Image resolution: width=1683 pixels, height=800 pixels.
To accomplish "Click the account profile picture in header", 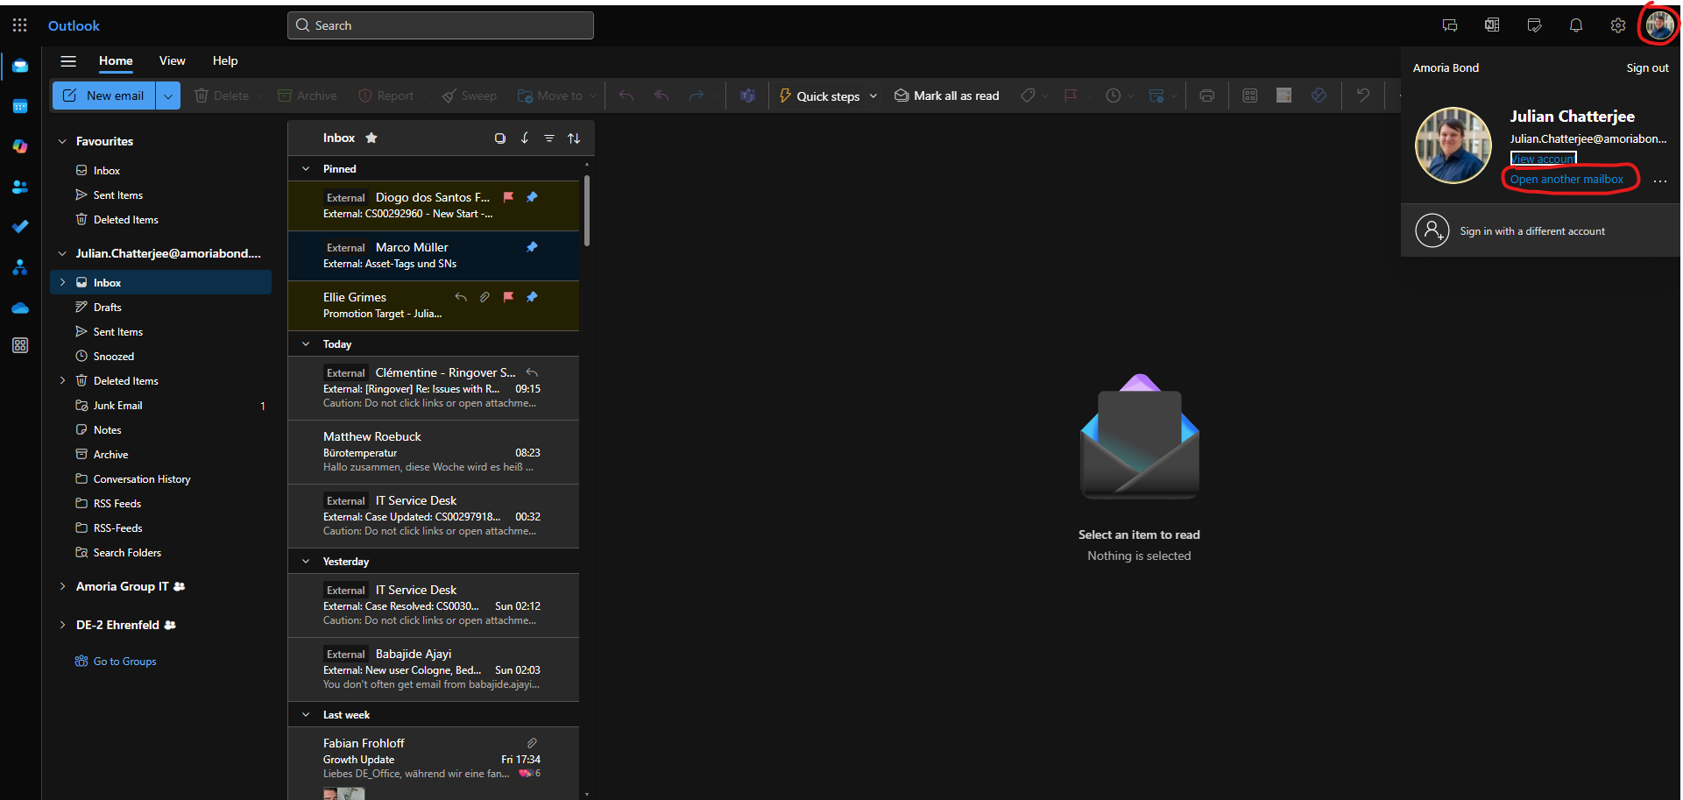I will coord(1659,25).
